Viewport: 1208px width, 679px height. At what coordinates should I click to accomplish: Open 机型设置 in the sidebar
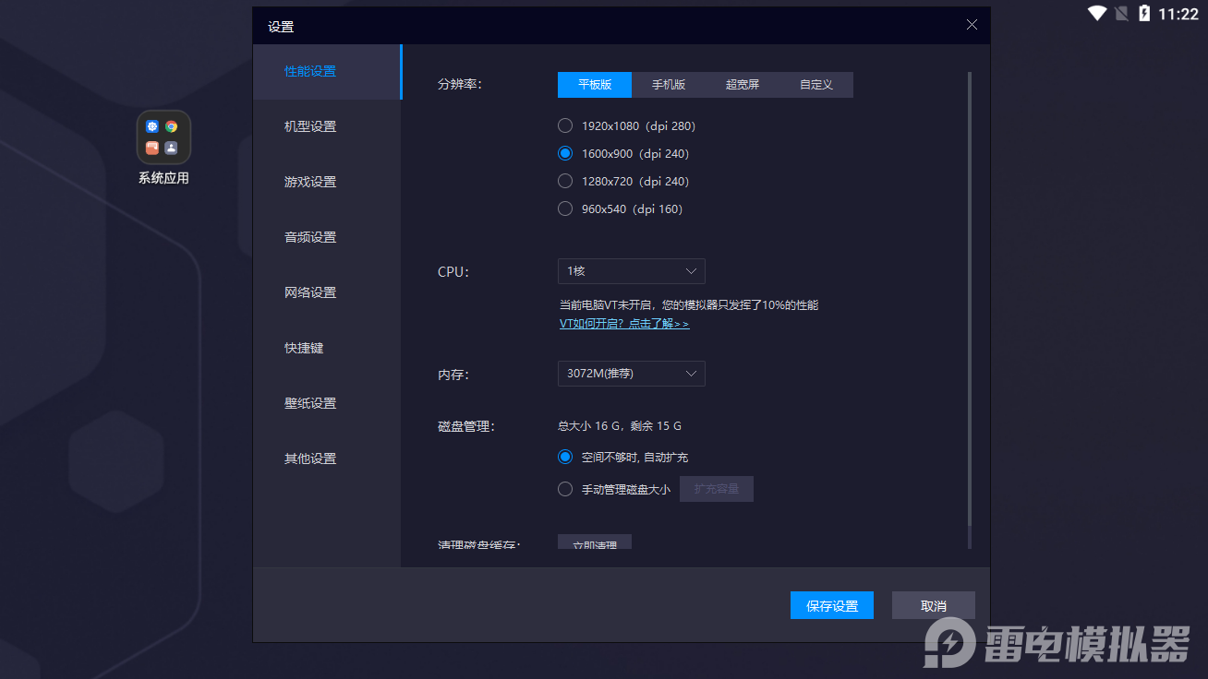click(x=310, y=127)
